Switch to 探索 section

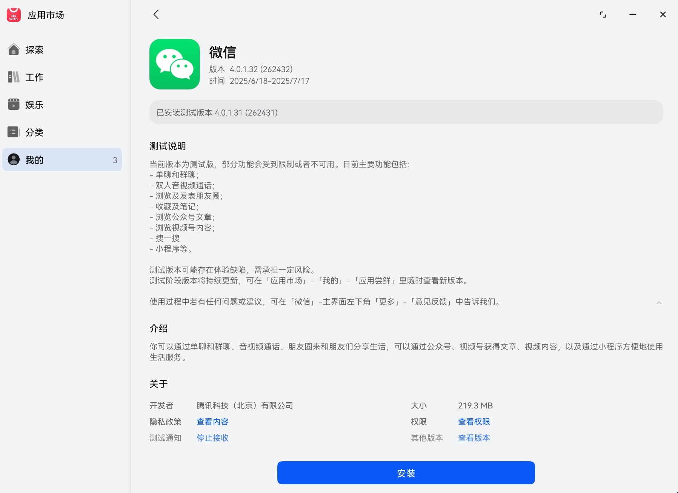tap(34, 50)
